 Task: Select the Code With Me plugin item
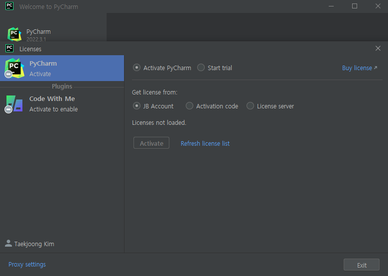62,104
